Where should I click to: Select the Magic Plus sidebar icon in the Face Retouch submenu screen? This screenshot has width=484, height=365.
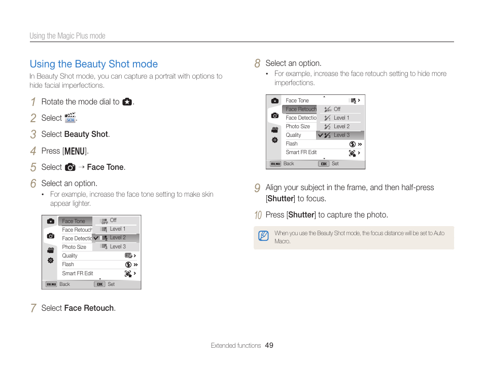(x=274, y=100)
